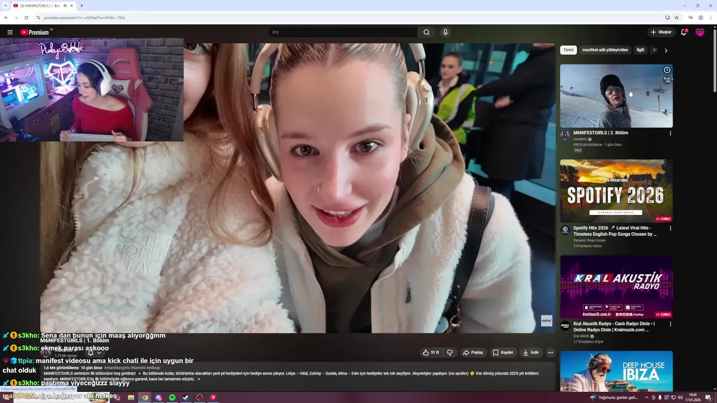Image resolution: width=717 pixels, height=403 pixels.
Task: Open Steam from the taskbar
Action: tap(185, 397)
